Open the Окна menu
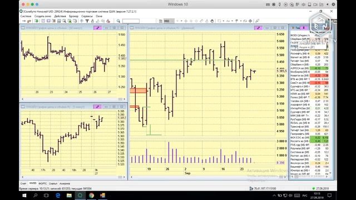This screenshot has width=356, height=200. click(99, 16)
